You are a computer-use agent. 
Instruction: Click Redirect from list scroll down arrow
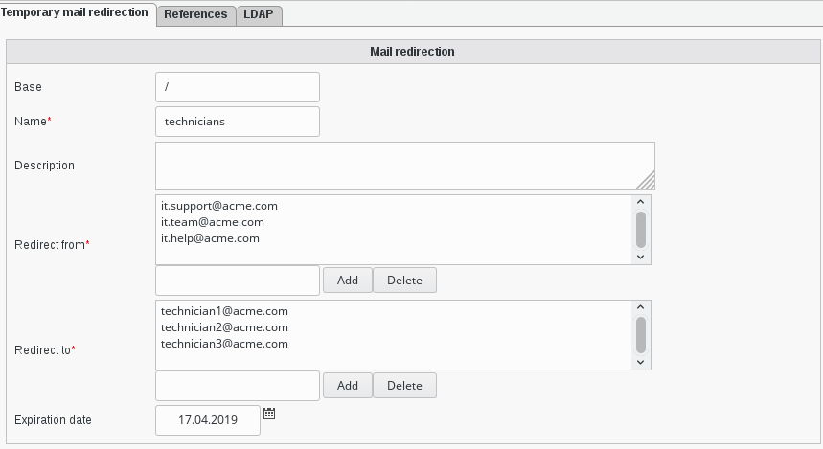640,257
